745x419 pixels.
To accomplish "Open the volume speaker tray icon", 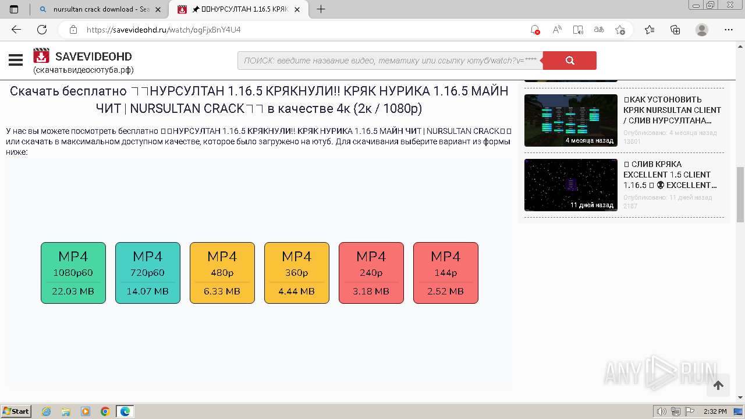I will coord(662,411).
